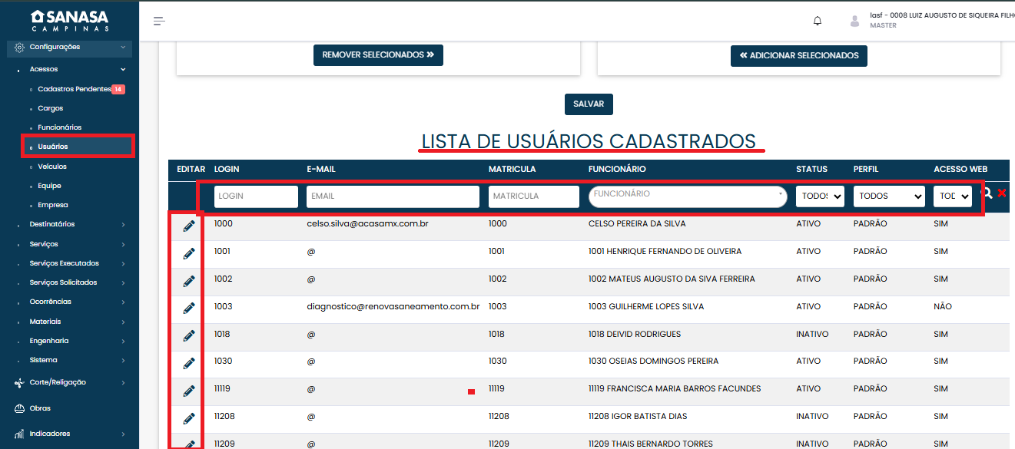Click the Login filter input field
The height and width of the screenshot is (449, 1015).
point(256,196)
